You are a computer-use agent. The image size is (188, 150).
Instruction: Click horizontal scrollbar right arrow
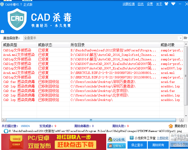click(181, 120)
